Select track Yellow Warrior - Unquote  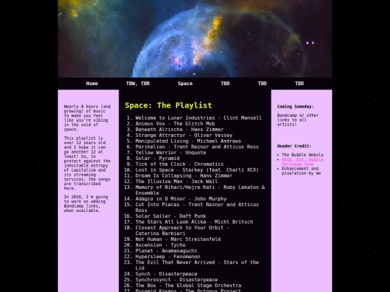tap(170, 152)
